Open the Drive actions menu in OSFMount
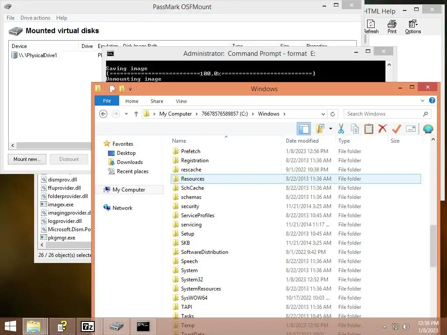The width and height of the screenshot is (447, 335). [x=35, y=17]
